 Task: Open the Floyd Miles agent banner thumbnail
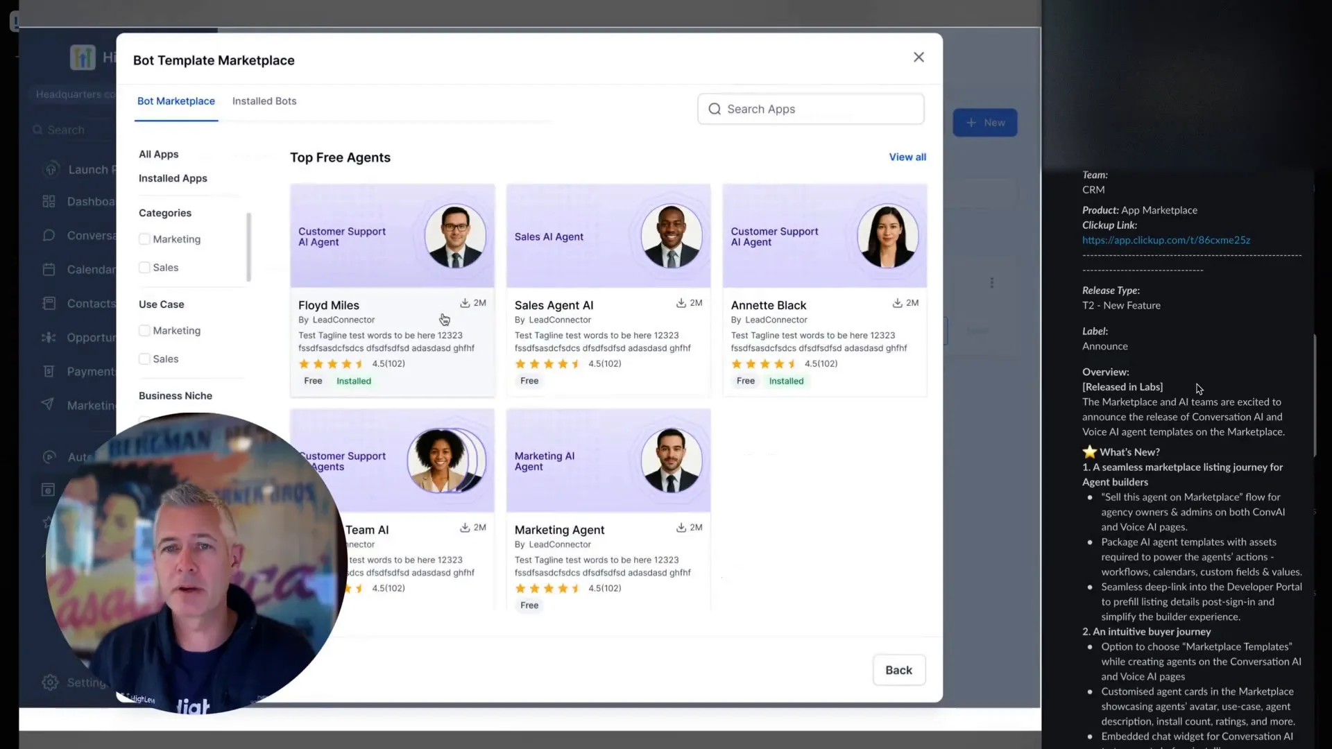coord(393,236)
